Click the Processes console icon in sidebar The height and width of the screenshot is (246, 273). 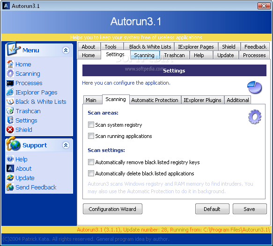[x=10, y=83]
